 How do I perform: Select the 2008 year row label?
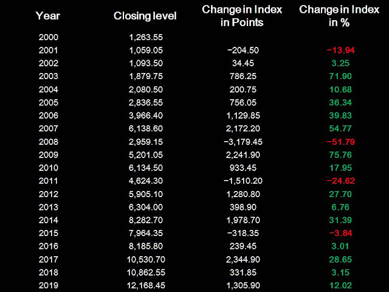[x=49, y=142]
